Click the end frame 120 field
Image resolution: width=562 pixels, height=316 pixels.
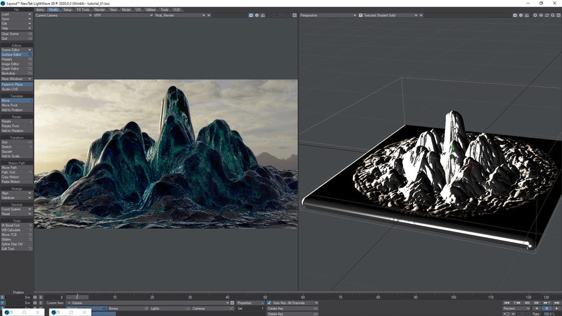(547, 297)
